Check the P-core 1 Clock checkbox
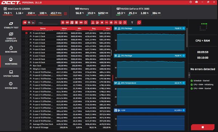 pyautogui.click(x=27, y=36)
